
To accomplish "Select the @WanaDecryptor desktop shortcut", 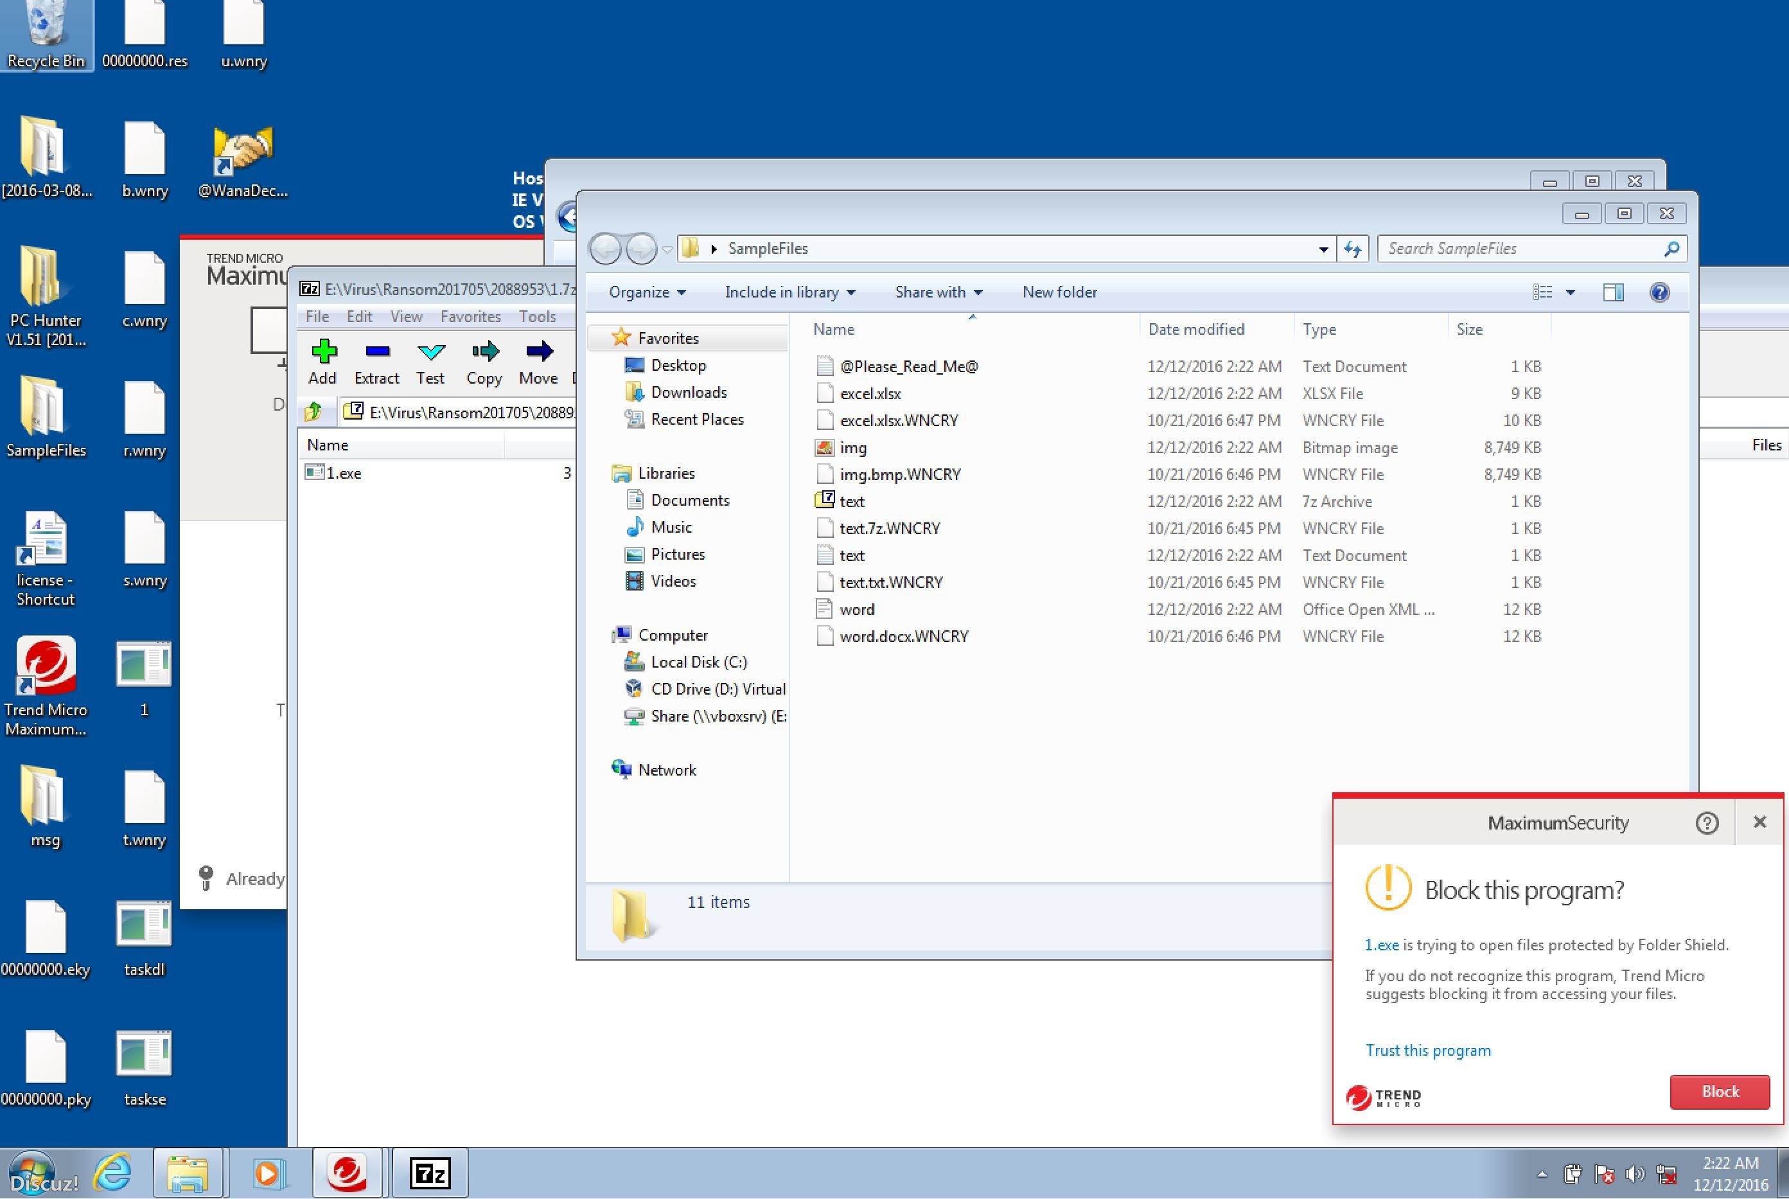I will 243,162.
